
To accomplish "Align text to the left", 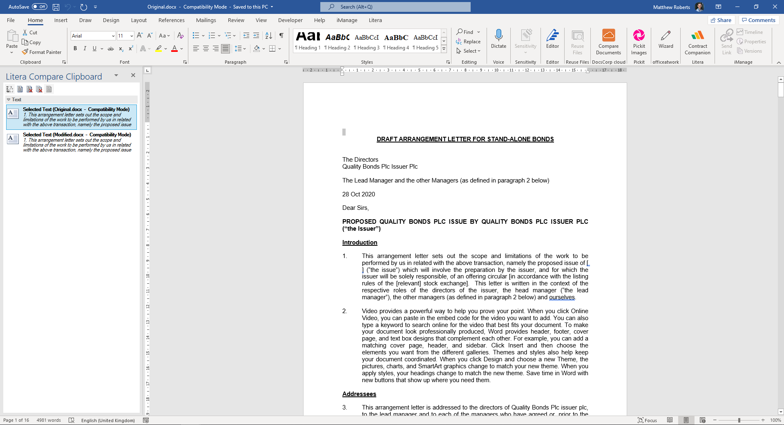I will point(196,49).
